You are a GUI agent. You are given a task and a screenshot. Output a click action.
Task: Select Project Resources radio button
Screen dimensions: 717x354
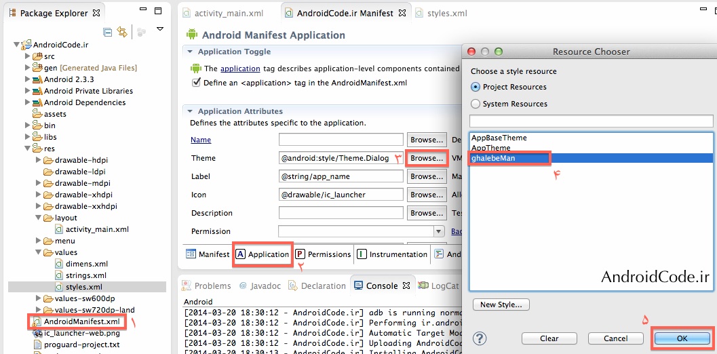(x=475, y=87)
